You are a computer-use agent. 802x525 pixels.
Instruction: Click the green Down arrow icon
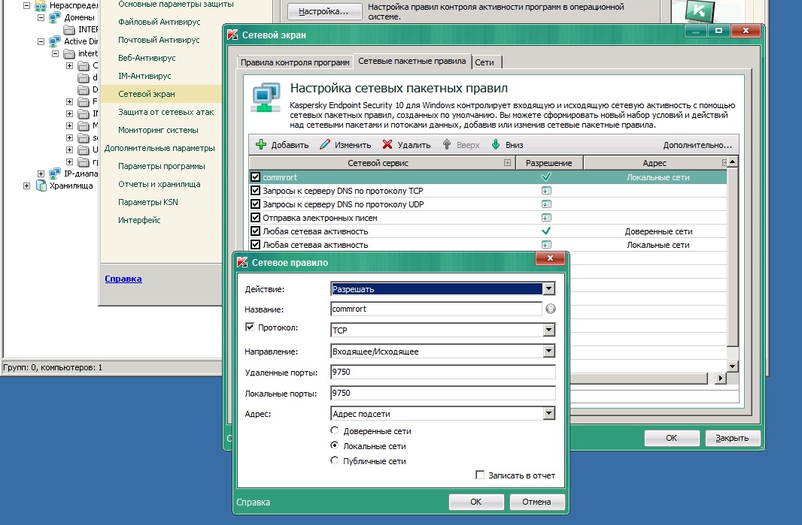(x=496, y=145)
